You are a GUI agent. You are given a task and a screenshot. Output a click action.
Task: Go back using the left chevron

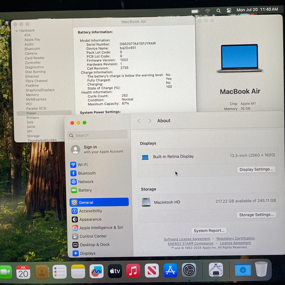click(139, 121)
